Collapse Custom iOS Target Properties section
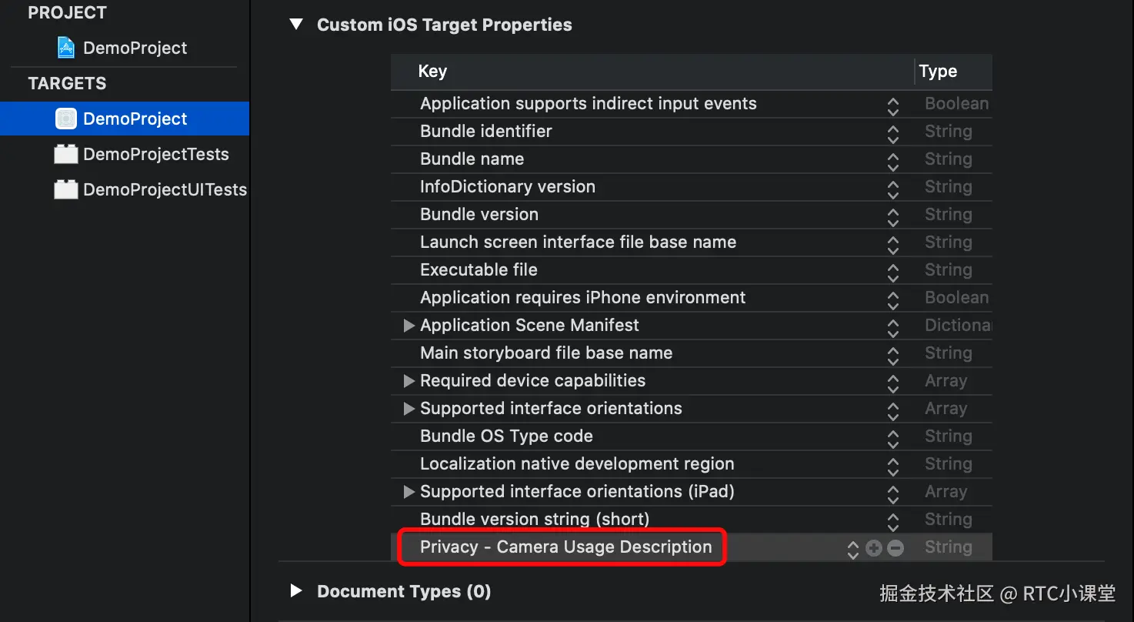The height and width of the screenshot is (622, 1134). pyautogui.click(x=296, y=25)
